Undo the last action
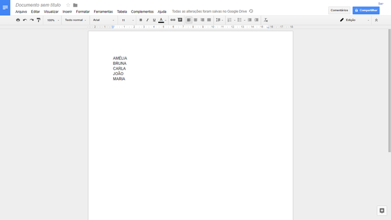 [x=25, y=20]
